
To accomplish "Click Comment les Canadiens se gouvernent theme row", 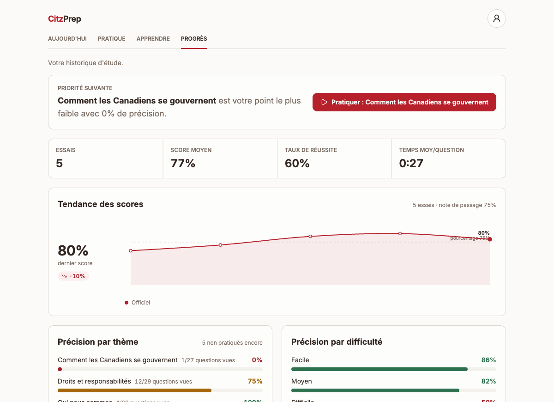I will 160,365.
